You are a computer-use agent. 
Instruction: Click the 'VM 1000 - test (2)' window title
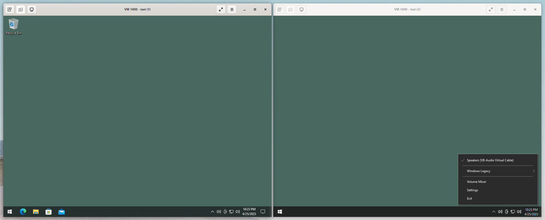(x=407, y=9)
